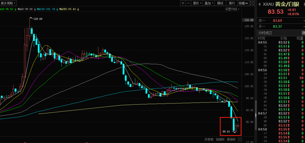Select the MA120:101.74 label

(46, 9)
